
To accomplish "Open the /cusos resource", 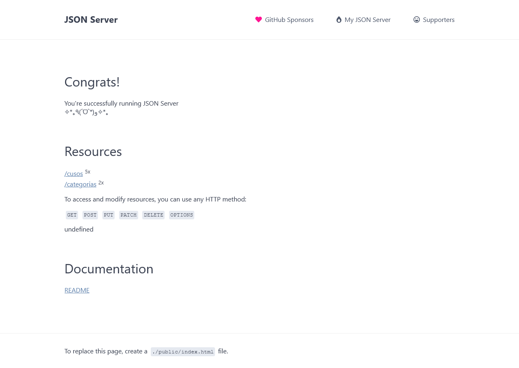I will pyautogui.click(x=74, y=173).
